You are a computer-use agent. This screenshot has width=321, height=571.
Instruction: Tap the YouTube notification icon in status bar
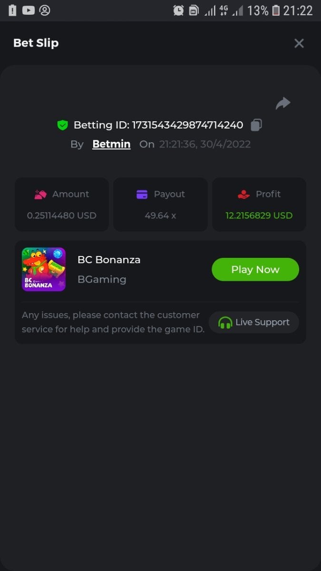coord(29,10)
